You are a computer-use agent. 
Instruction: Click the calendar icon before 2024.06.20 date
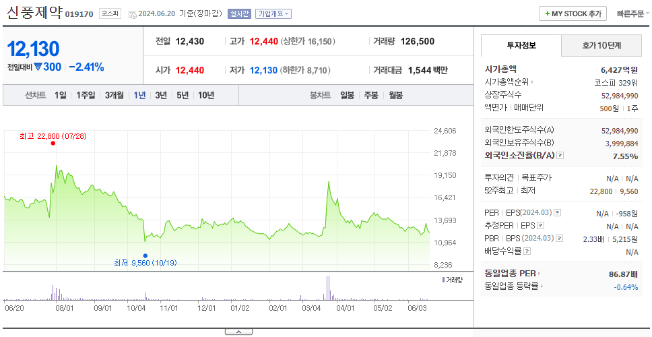(x=132, y=14)
